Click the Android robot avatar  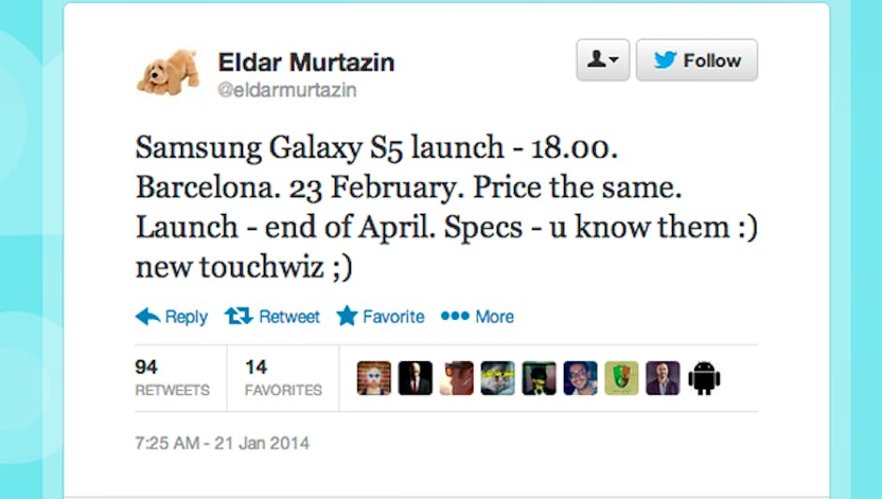point(704,378)
